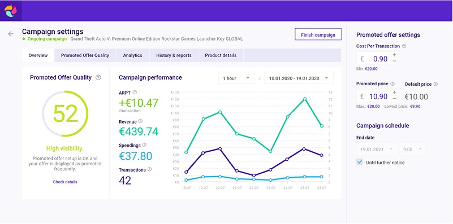Open help icon beside Promoted Offer Quality
The width and height of the screenshot is (453, 224).
[98, 77]
